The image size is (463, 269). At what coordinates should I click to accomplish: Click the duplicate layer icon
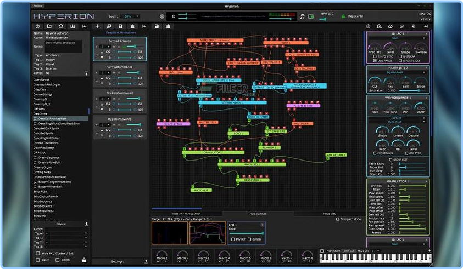(109, 26)
